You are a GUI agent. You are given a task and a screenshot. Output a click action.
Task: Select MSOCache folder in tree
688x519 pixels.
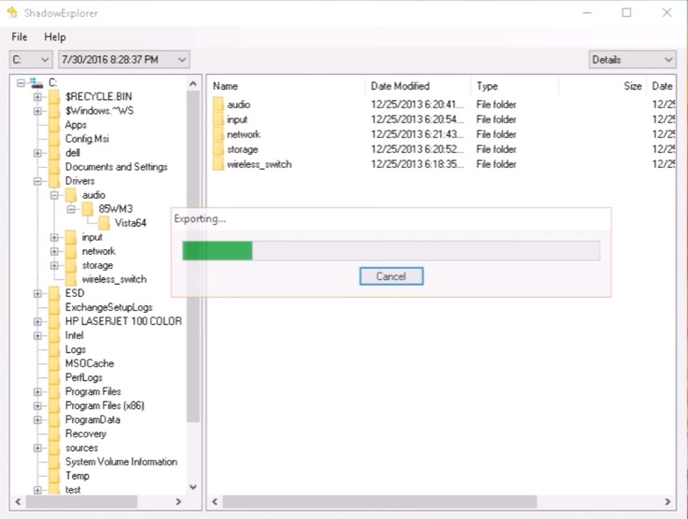[90, 363]
